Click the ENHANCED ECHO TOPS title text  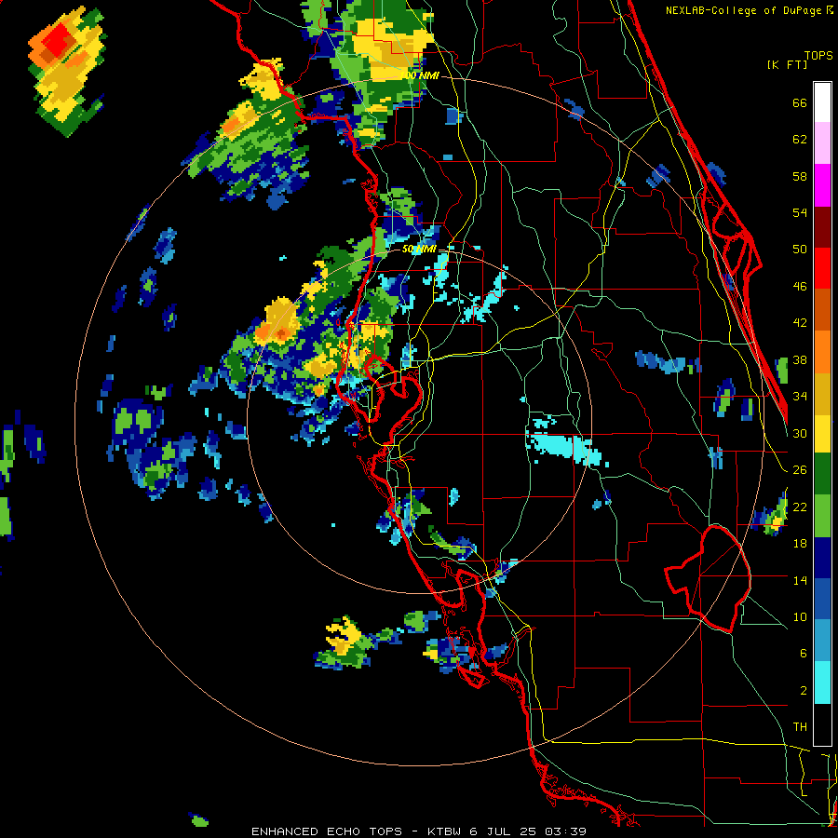327,831
